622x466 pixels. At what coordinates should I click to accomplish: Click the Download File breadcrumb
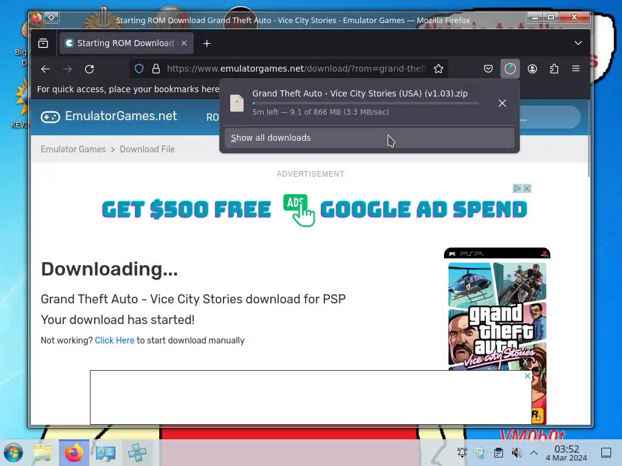point(147,149)
